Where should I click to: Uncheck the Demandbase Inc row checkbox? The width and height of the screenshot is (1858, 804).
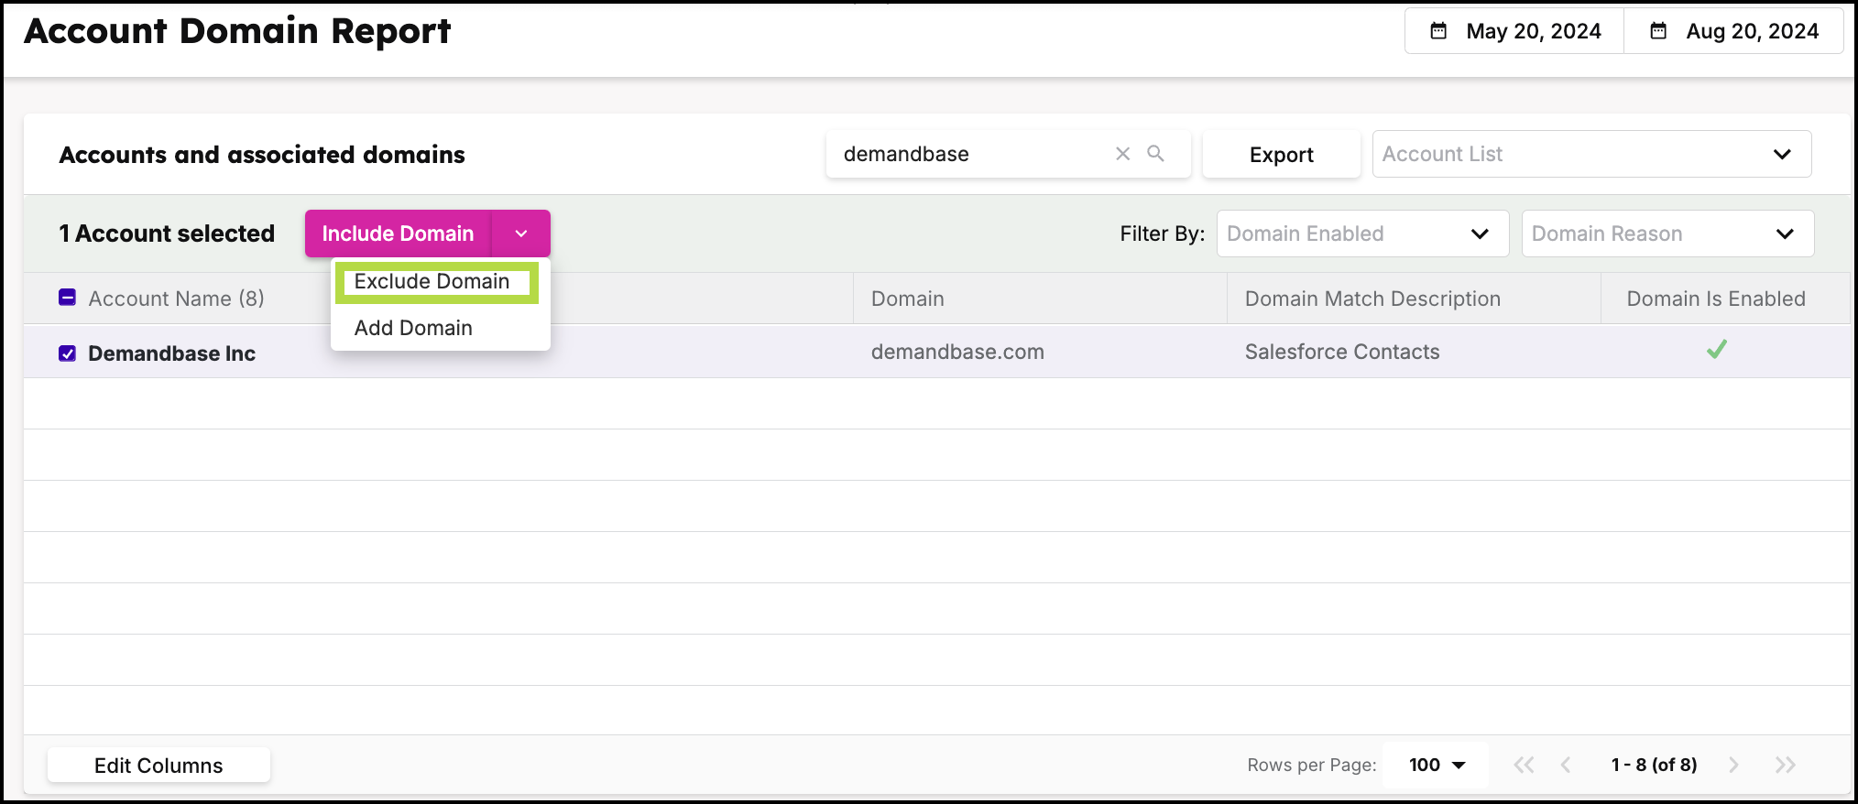(67, 353)
